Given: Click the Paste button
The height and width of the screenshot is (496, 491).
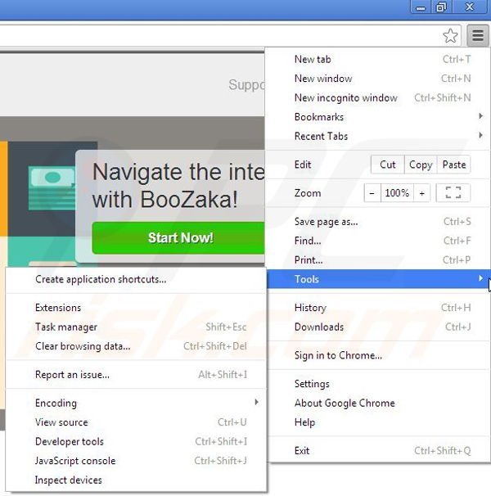Looking at the screenshot, I should coord(454,165).
